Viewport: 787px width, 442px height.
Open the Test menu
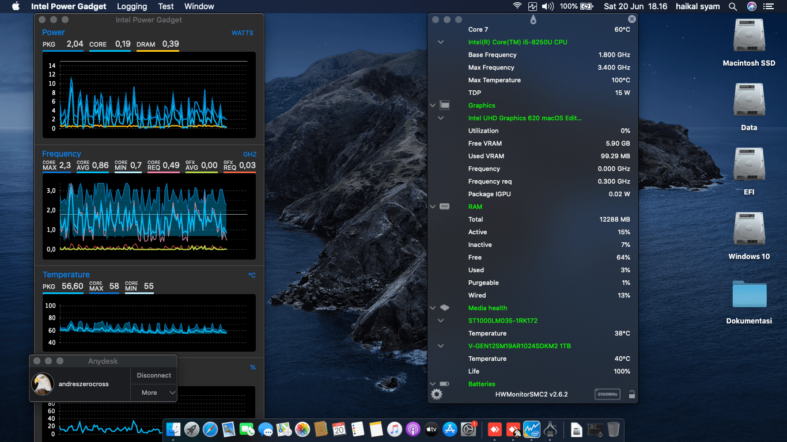click(166, 6)
